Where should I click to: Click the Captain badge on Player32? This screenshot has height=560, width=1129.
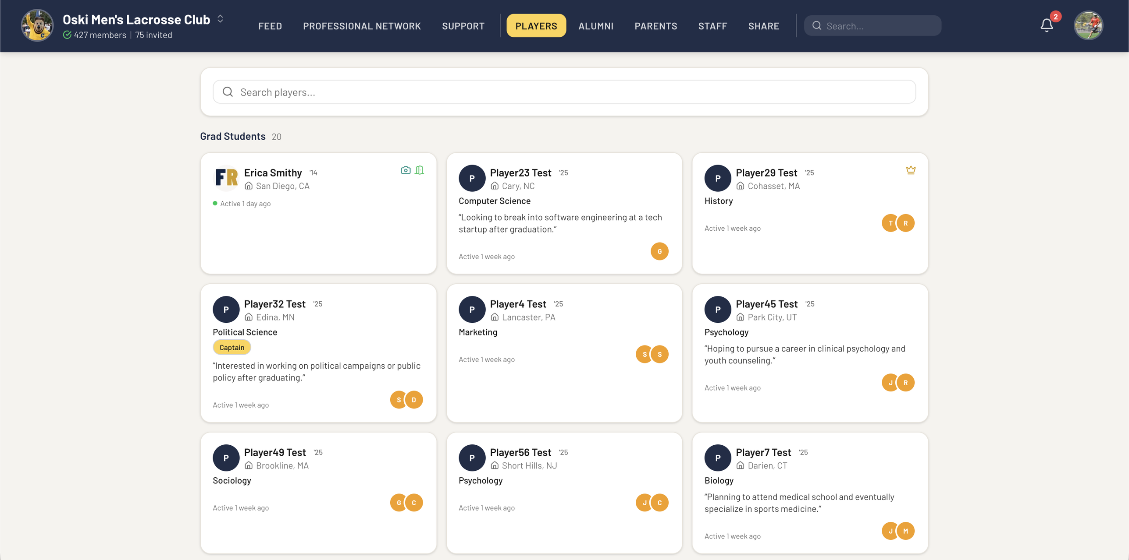[231, 348]
